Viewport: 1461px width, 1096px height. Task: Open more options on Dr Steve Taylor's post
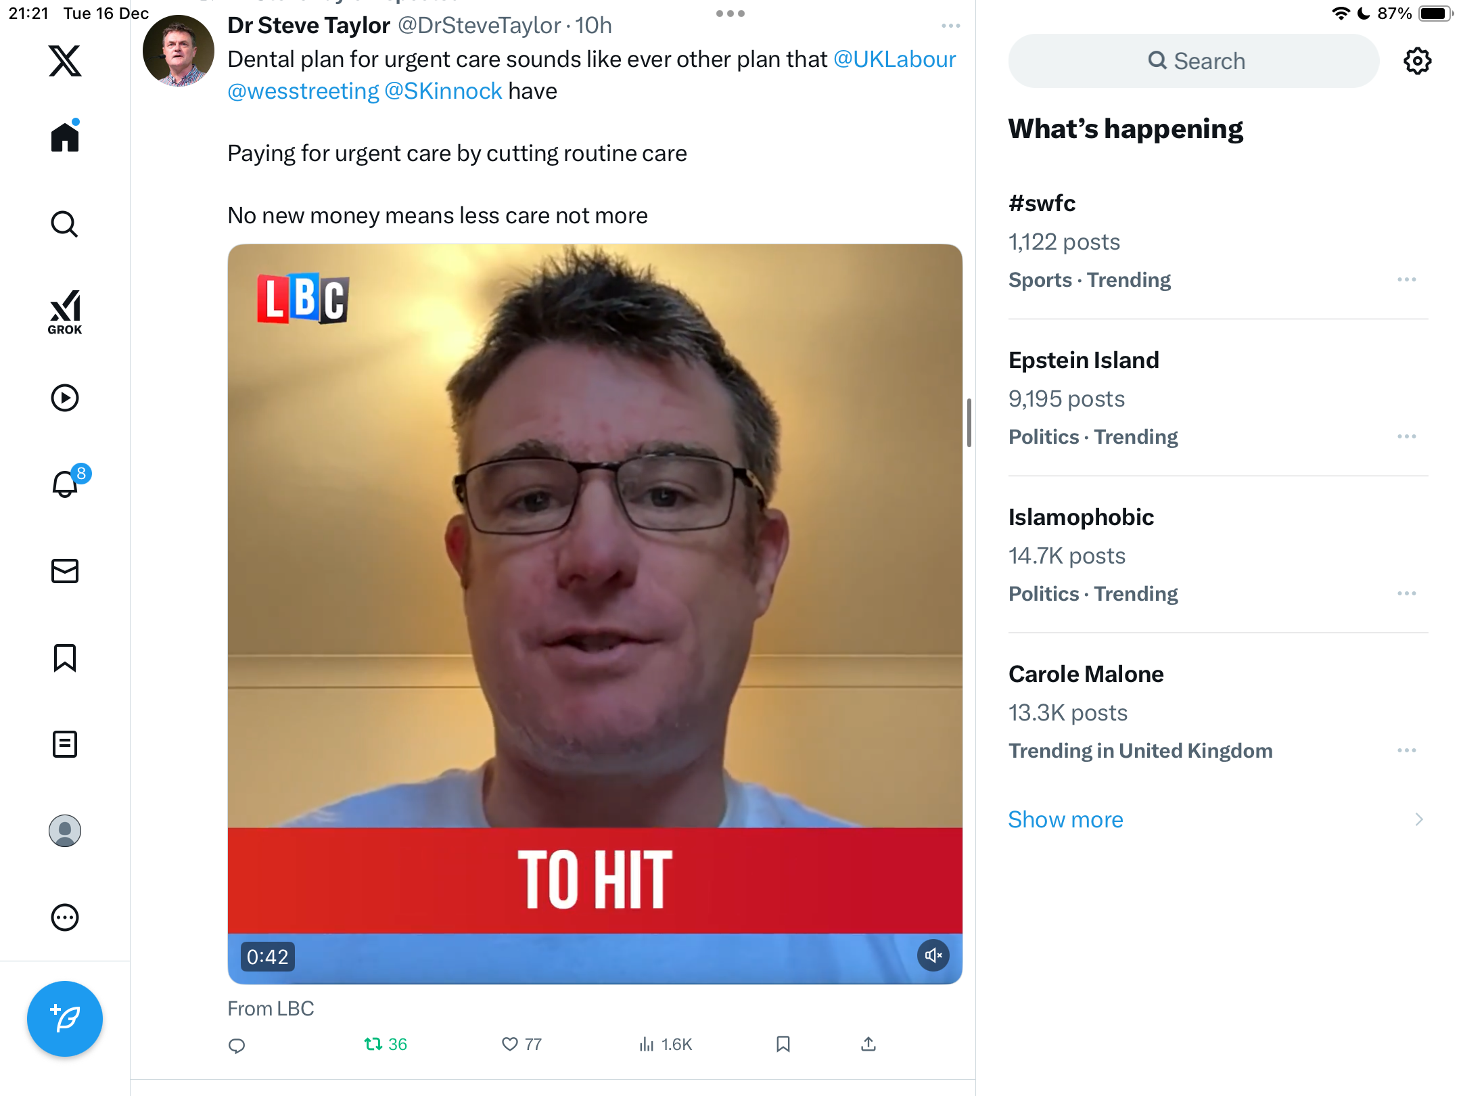tap(950, 26)
